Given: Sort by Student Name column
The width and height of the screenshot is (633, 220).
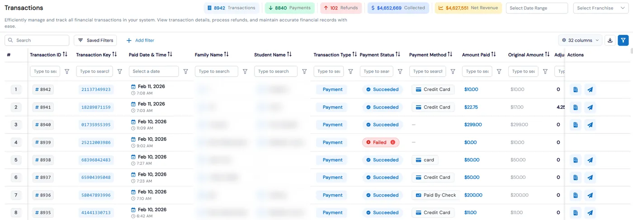Looking at the screenshot, I should [289, 55].
